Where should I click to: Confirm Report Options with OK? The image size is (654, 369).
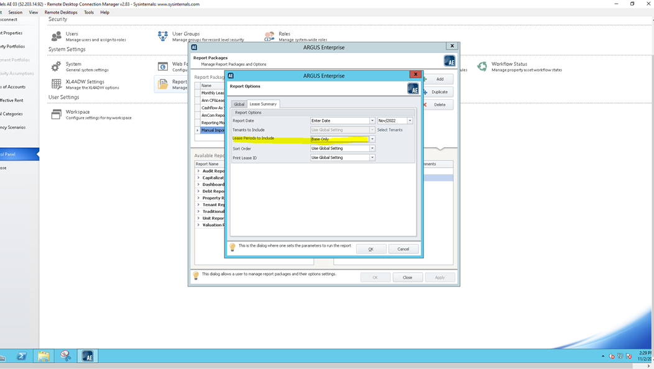click(371, 249)
